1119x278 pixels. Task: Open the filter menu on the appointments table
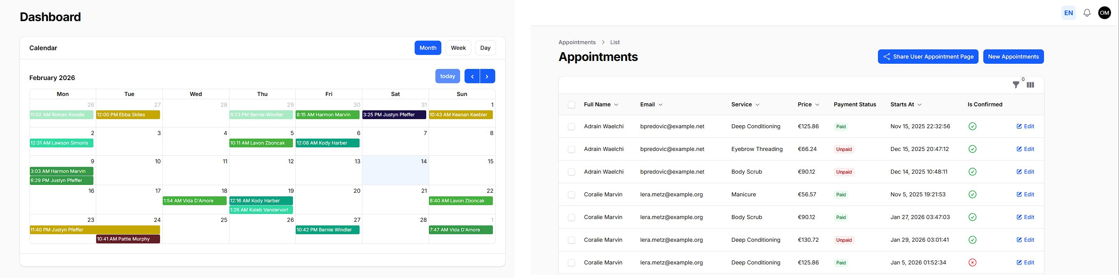(x=1016, y=85)
